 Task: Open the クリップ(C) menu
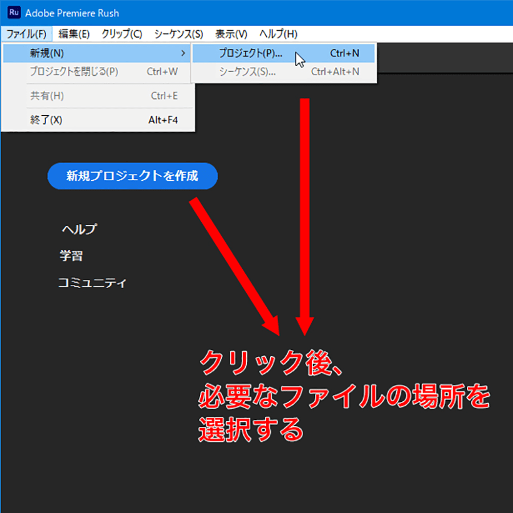pos(122,34)
